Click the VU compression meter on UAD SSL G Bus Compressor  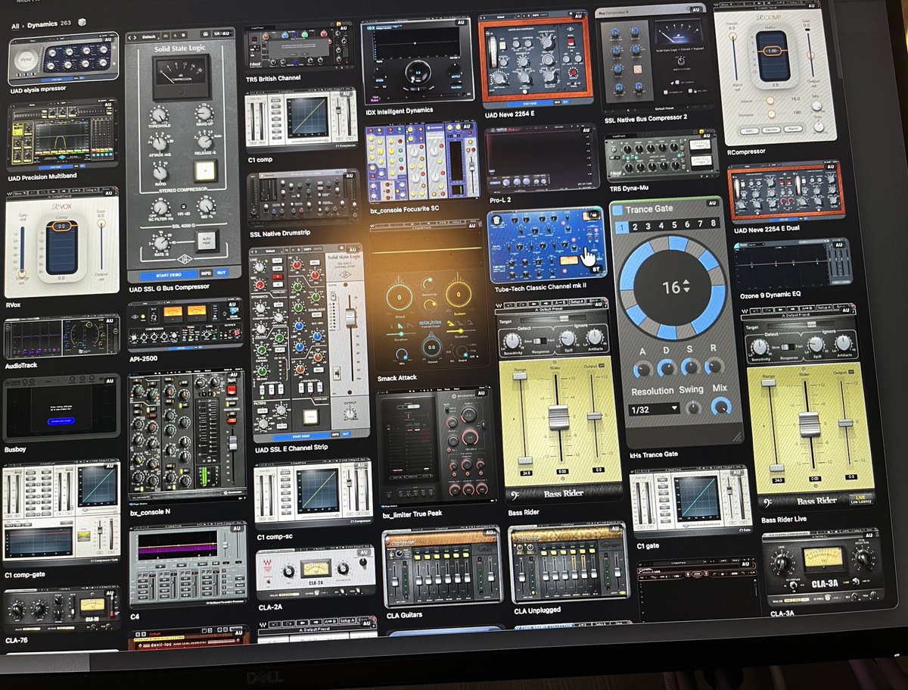[x=182, y=77]
